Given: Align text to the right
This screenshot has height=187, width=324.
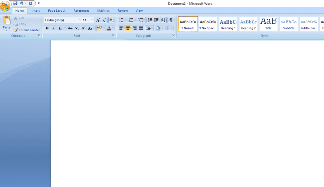Looking at the screenshot, I should 134,28.
